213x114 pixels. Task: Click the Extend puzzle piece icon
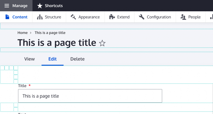click(112, 17)
